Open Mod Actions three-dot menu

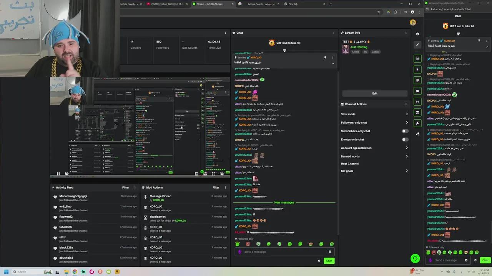coord(225,187)
